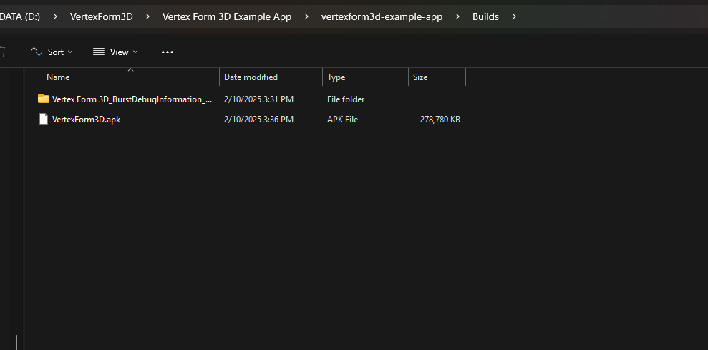Screen dimensions: 708x350
Task: Click the Burst debug information folder icon
Action: pyautogui.click(x=44, y=99)
